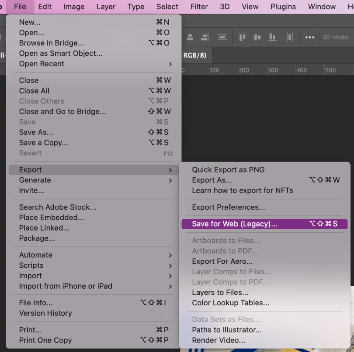Image resolution: width=354 pixels, height=352 pixels.
Task: Open the 3D menu
Action: click(225, 7)
